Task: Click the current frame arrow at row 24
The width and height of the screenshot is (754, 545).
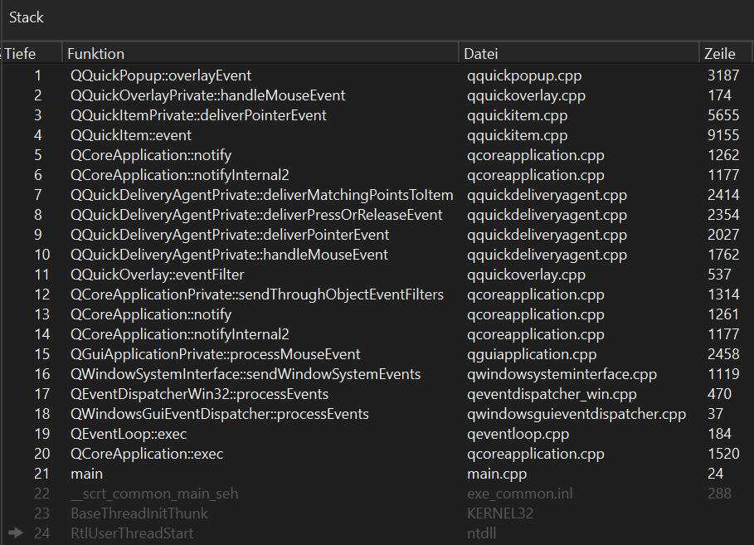Action: point(16,533)
